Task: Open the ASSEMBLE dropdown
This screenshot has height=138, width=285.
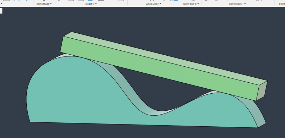Action: tap(153, 4)
